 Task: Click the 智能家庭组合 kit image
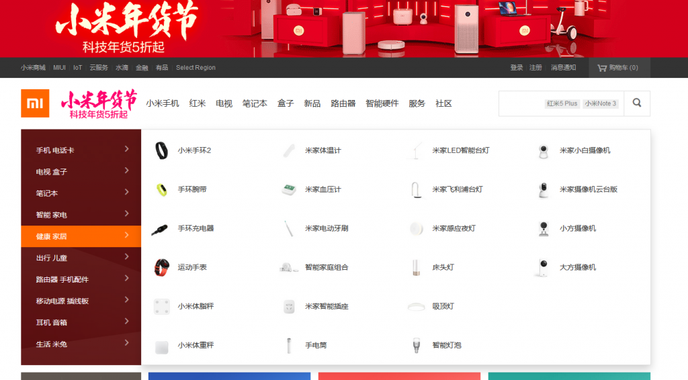click(289, 267)
